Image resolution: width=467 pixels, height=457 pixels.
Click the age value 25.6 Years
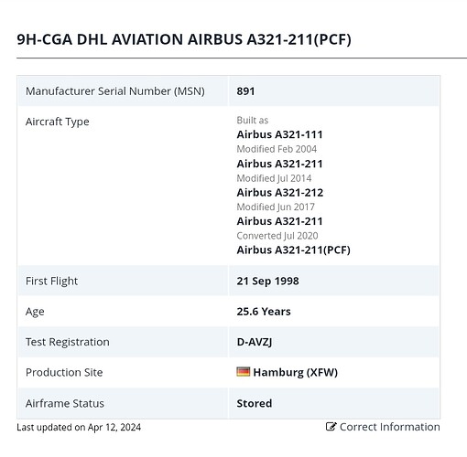click(x=264, y=312)
